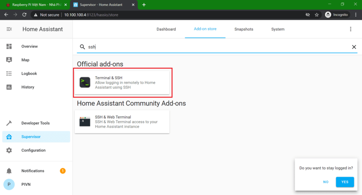Switch to the Dashboard tab
This screenshot has height=195, width=362.
point(166,29)
